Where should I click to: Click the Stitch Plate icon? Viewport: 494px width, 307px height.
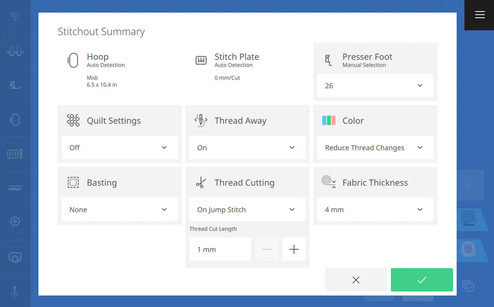tap(201, 60)
